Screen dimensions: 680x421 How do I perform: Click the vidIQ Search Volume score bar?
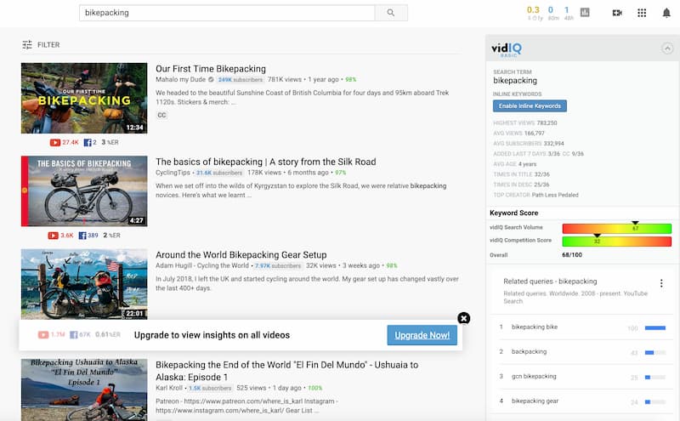(617, 228)
